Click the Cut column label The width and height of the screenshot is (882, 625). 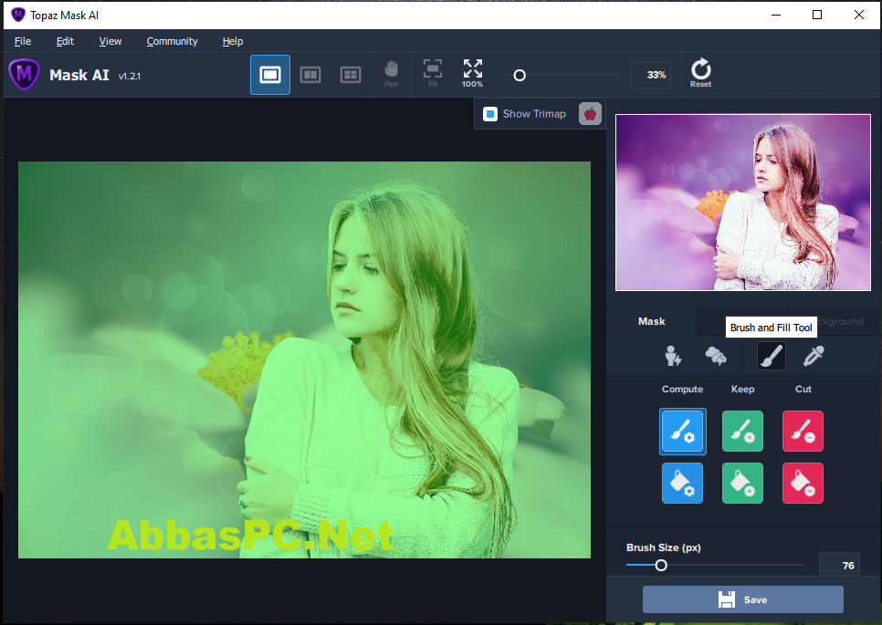(x=803, y=389)
